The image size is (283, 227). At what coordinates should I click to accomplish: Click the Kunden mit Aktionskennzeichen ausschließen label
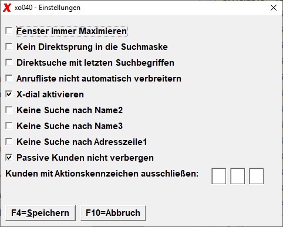pyautogui.click(x=102, y=174)
